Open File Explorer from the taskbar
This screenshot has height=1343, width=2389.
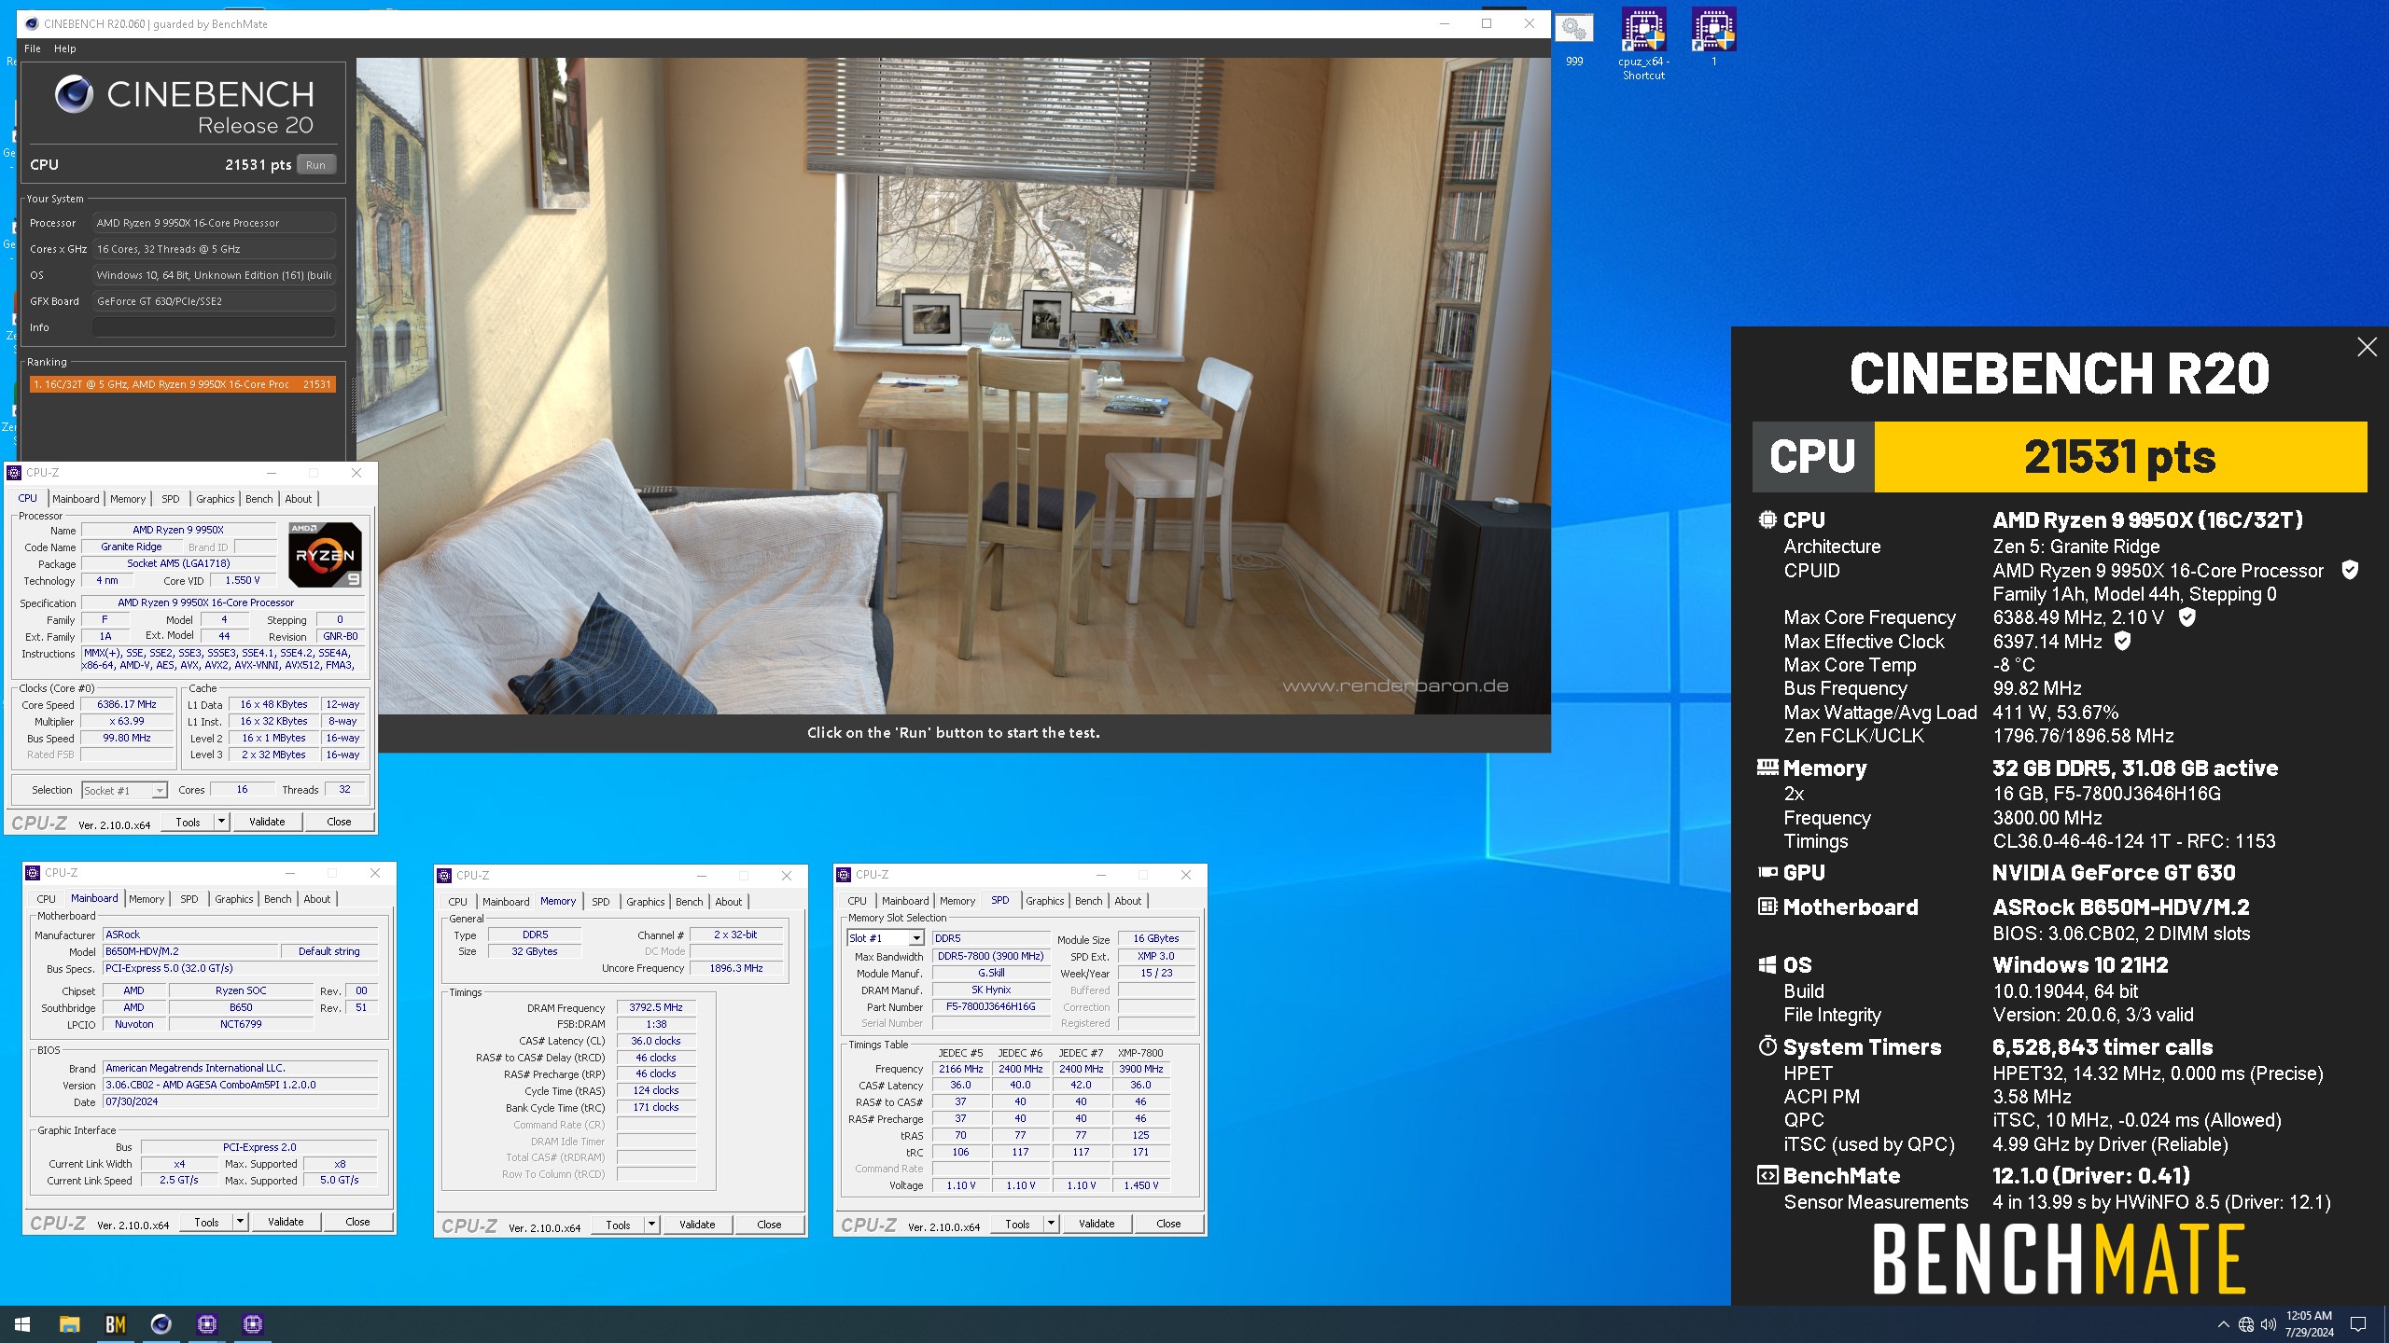click(x=69, y=1323)
